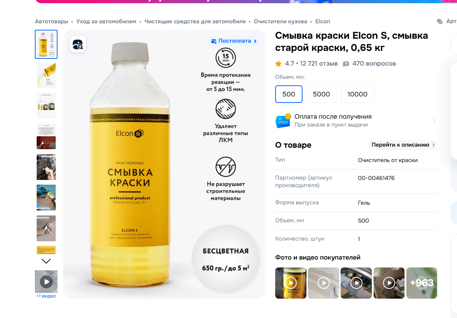Expand the Оплата после получения chevron

[x=434, y=121]
